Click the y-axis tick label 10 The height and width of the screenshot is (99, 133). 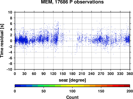point(10,12)
